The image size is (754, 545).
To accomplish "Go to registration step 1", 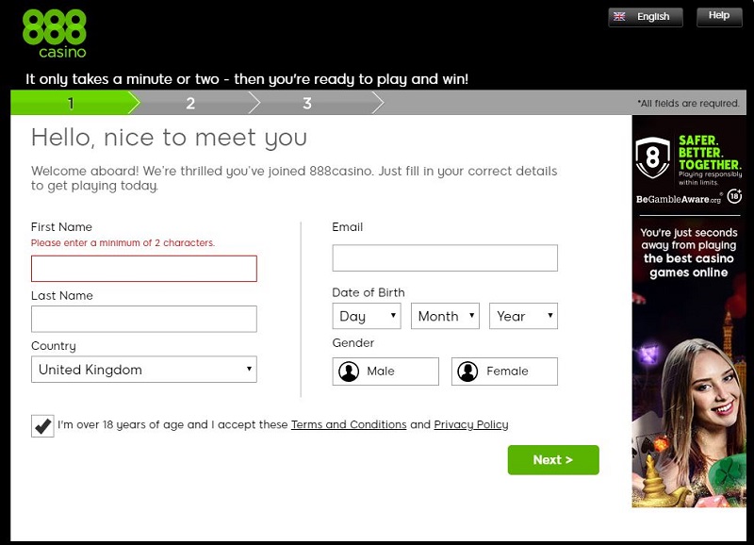I will pos(71,103).
